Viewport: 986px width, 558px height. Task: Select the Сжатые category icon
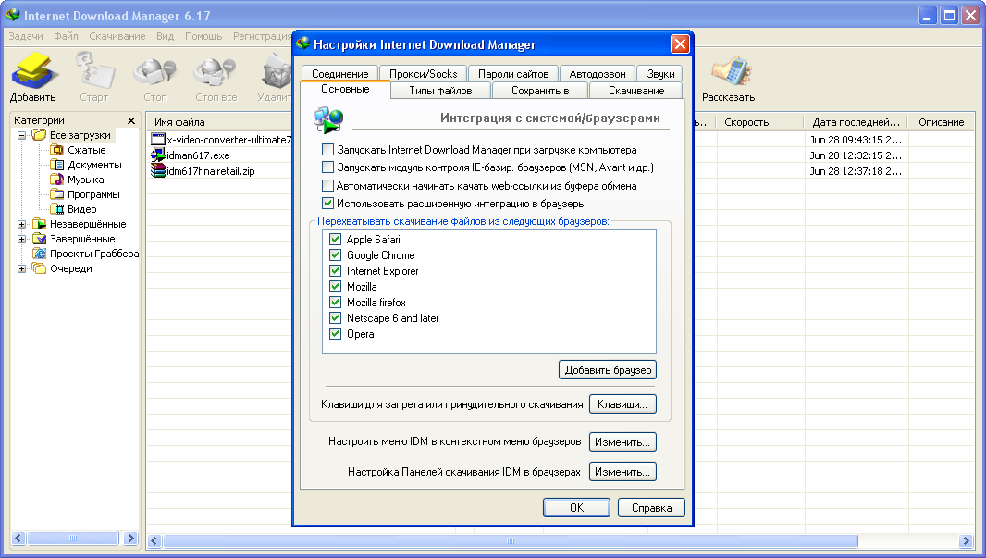click(x=56, y=150)
